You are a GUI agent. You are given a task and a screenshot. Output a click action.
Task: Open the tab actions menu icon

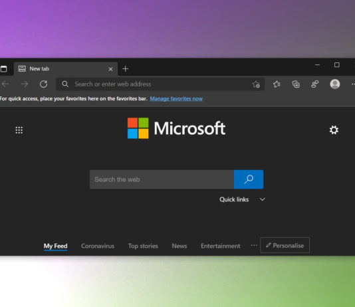point(3,68)
